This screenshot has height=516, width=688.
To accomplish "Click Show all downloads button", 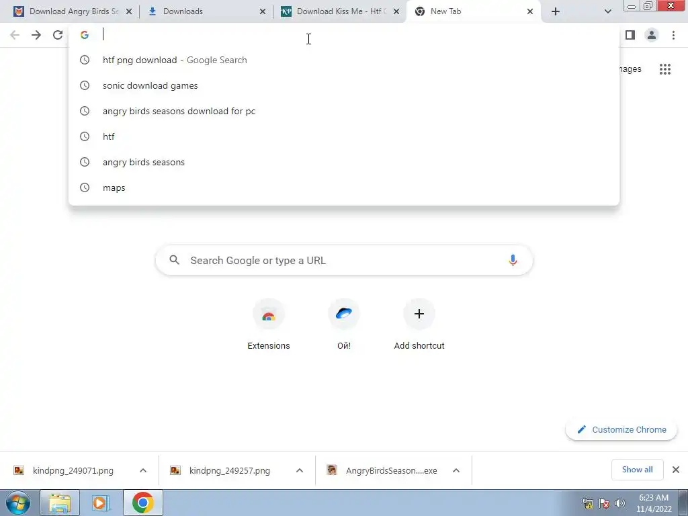I will pyautogui.click(x=637, y=470).
